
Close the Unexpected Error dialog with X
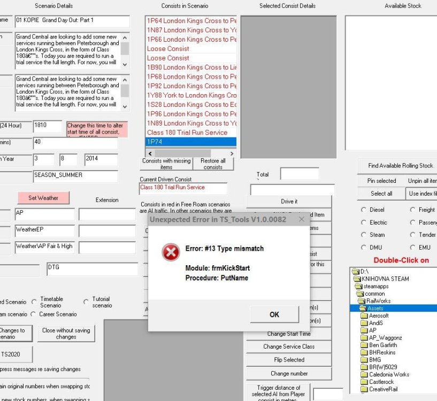point(301,219)
